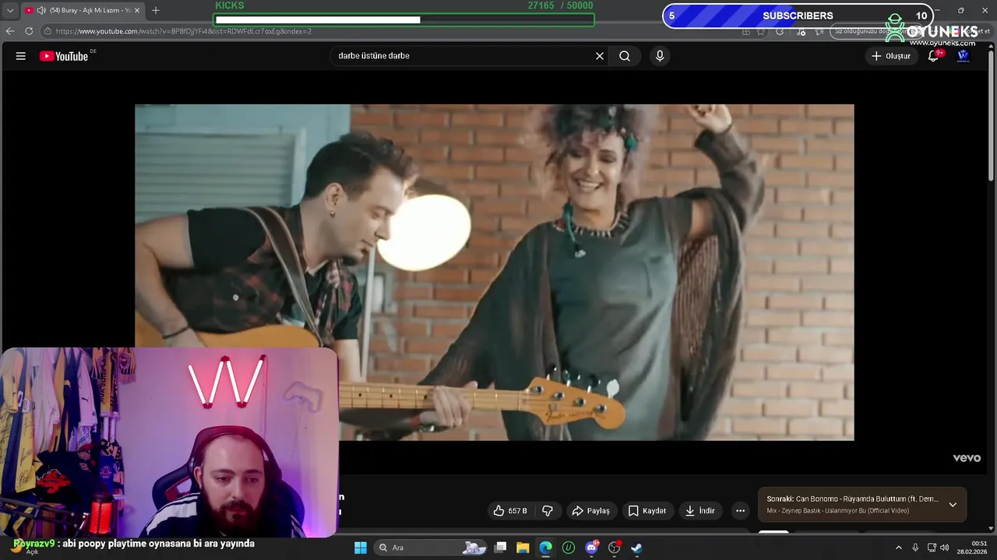
Task: Open the YouTube hamburger guide menu
Action: (x=21, y=56)
